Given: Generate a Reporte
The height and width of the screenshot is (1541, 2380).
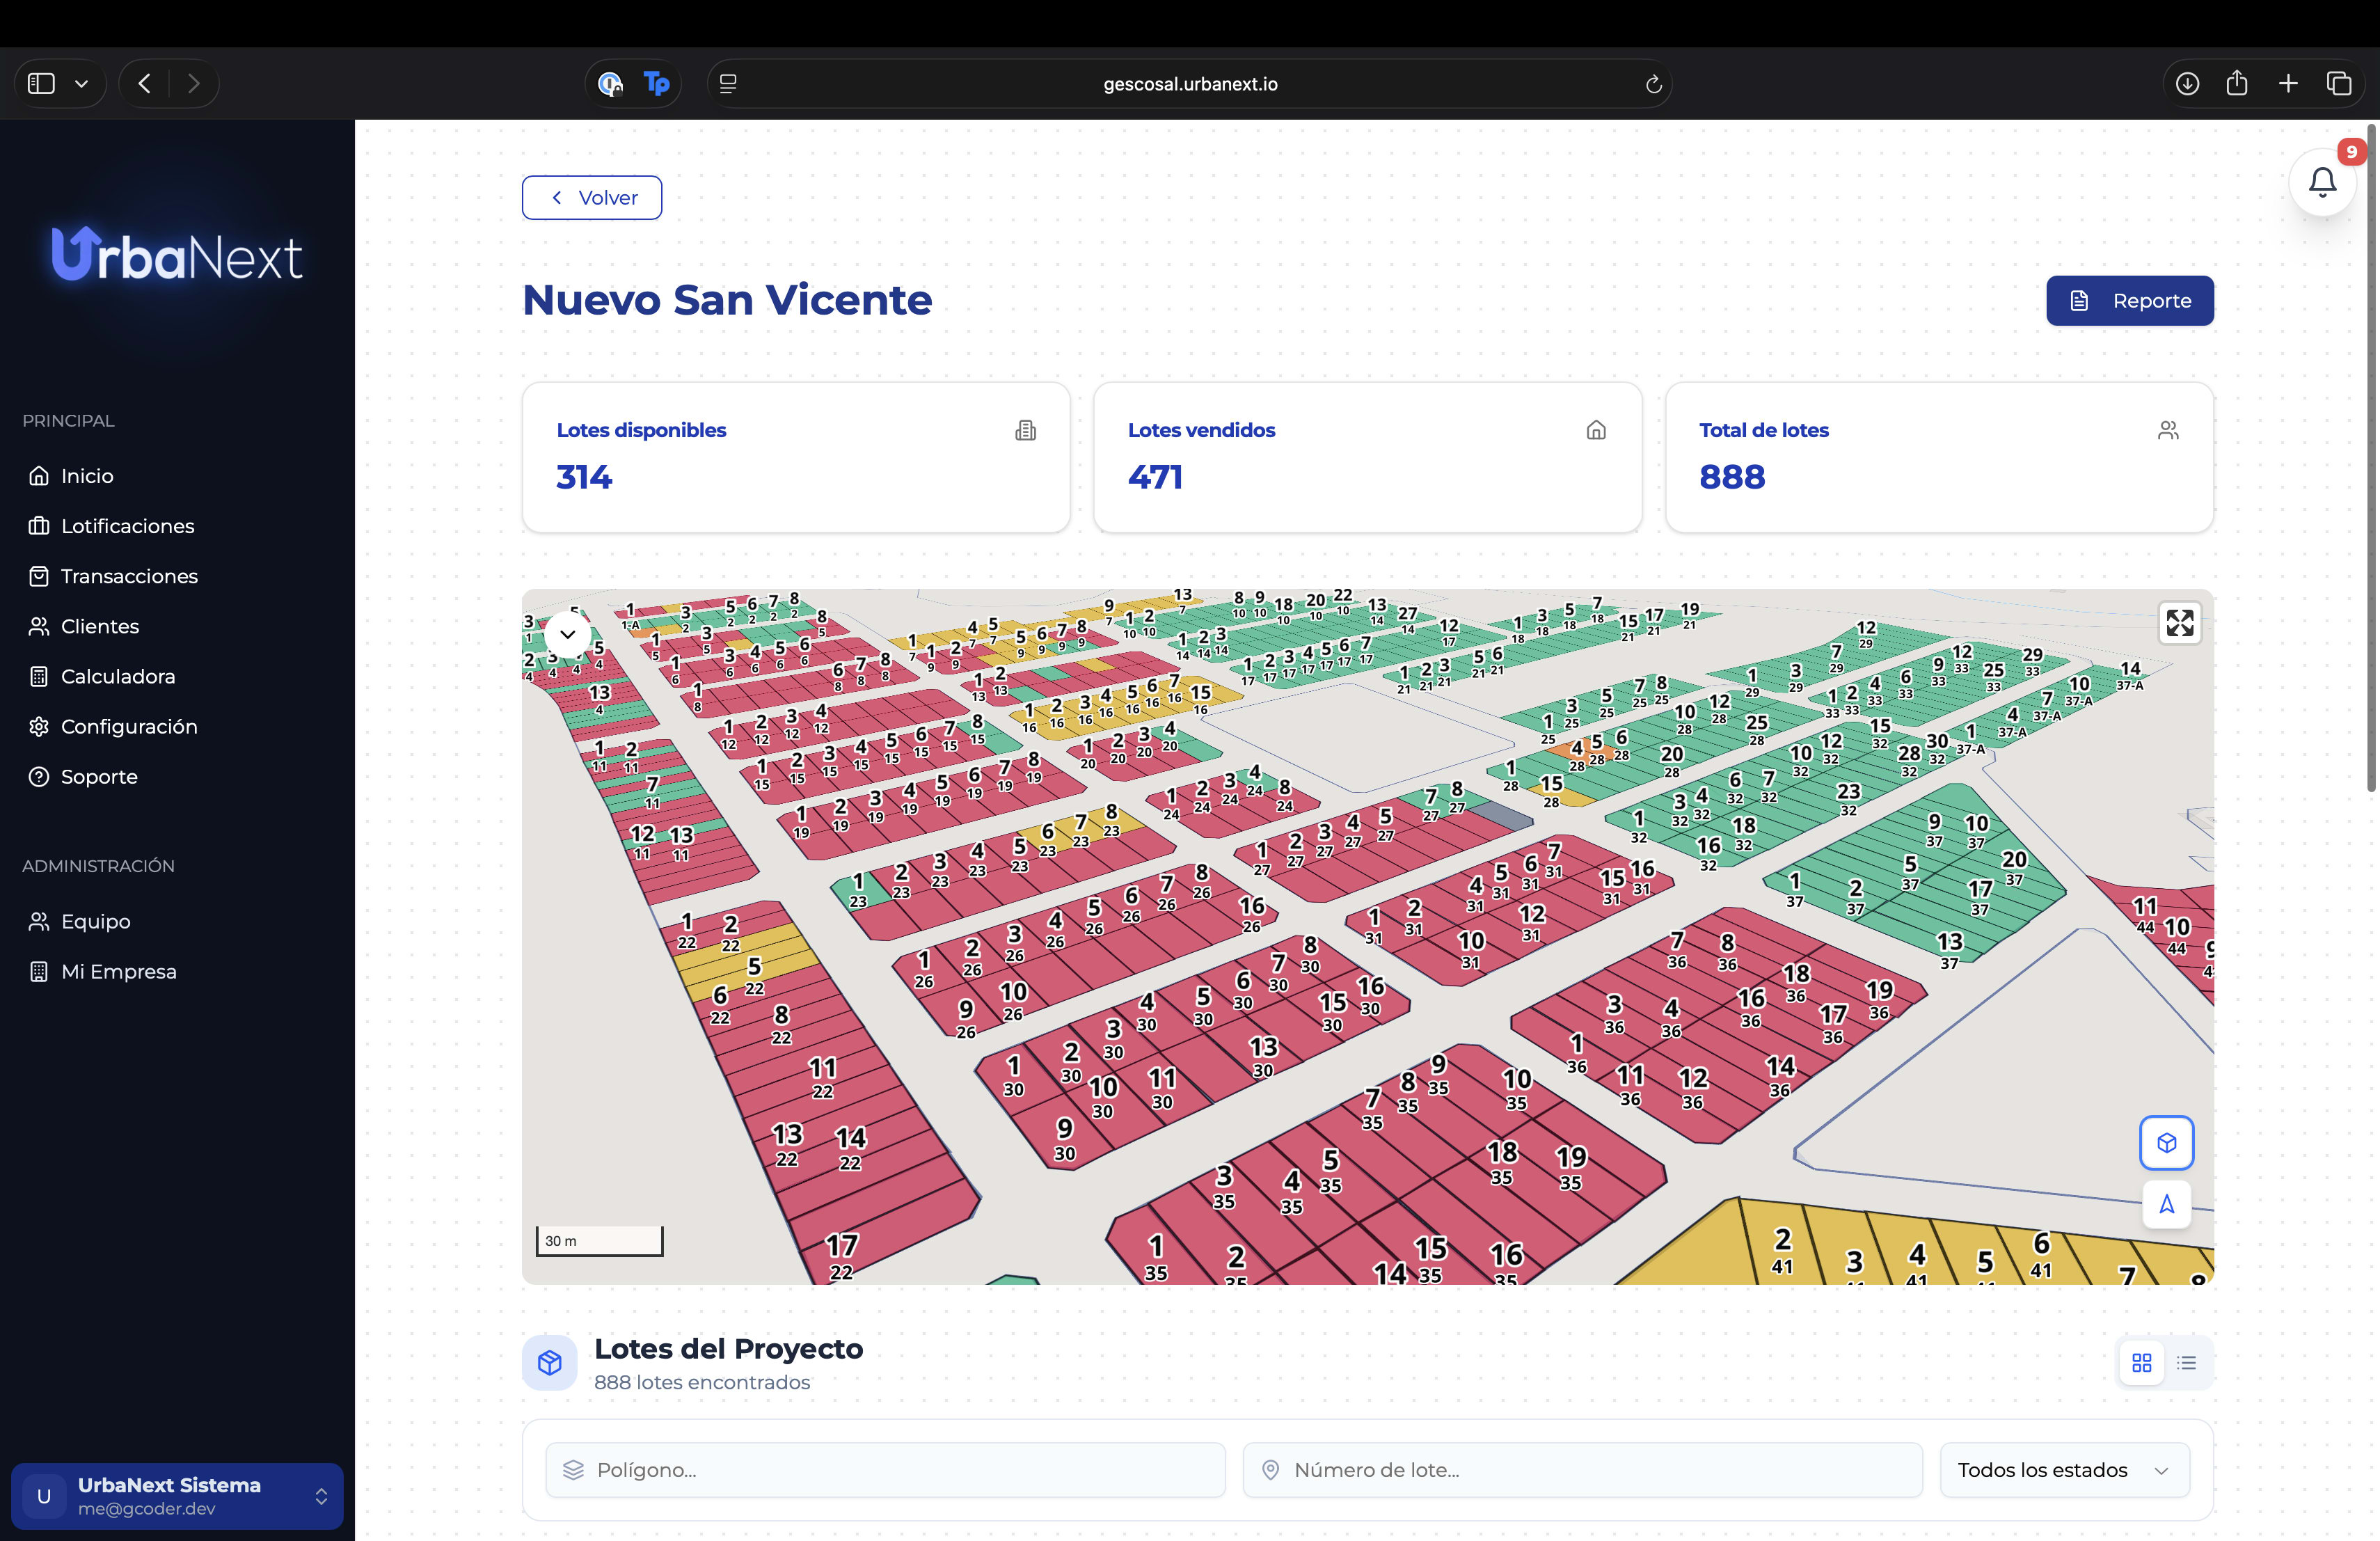Looking at the screenshot, I should tap(2130, 301).
